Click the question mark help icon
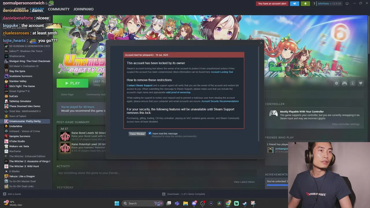The height and width of the screenshot is (208, 370). 314,4
